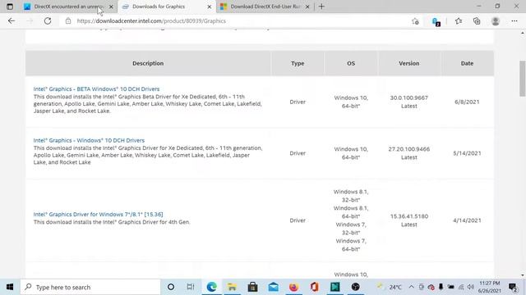Click the OS column header
The image size is (526, 295).
(x=351, y=63)
